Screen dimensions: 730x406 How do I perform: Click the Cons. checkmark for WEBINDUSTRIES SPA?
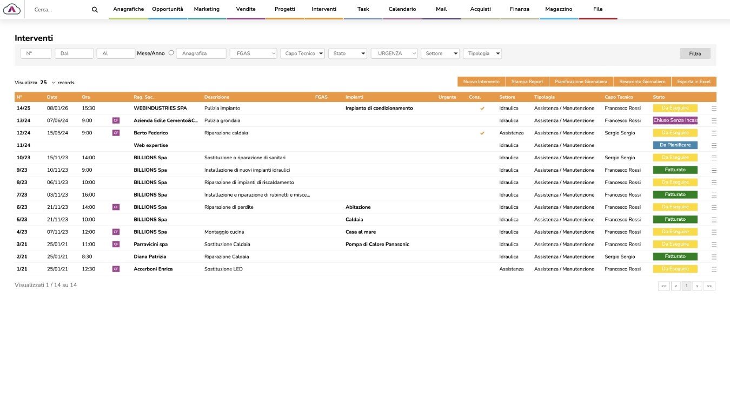click(x=482, y=109)
